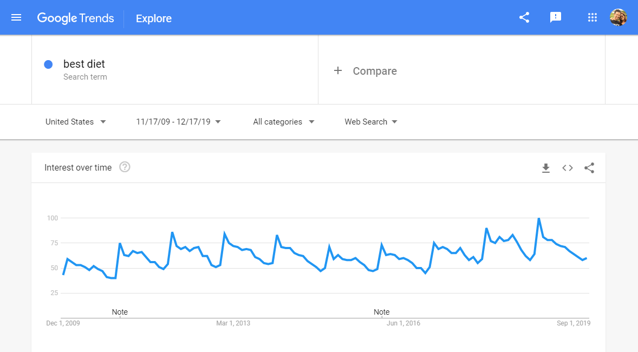Viewport: 638px width, 352px height.
Task: Open the Web Search type dropdown
Action: click(371, 122)
